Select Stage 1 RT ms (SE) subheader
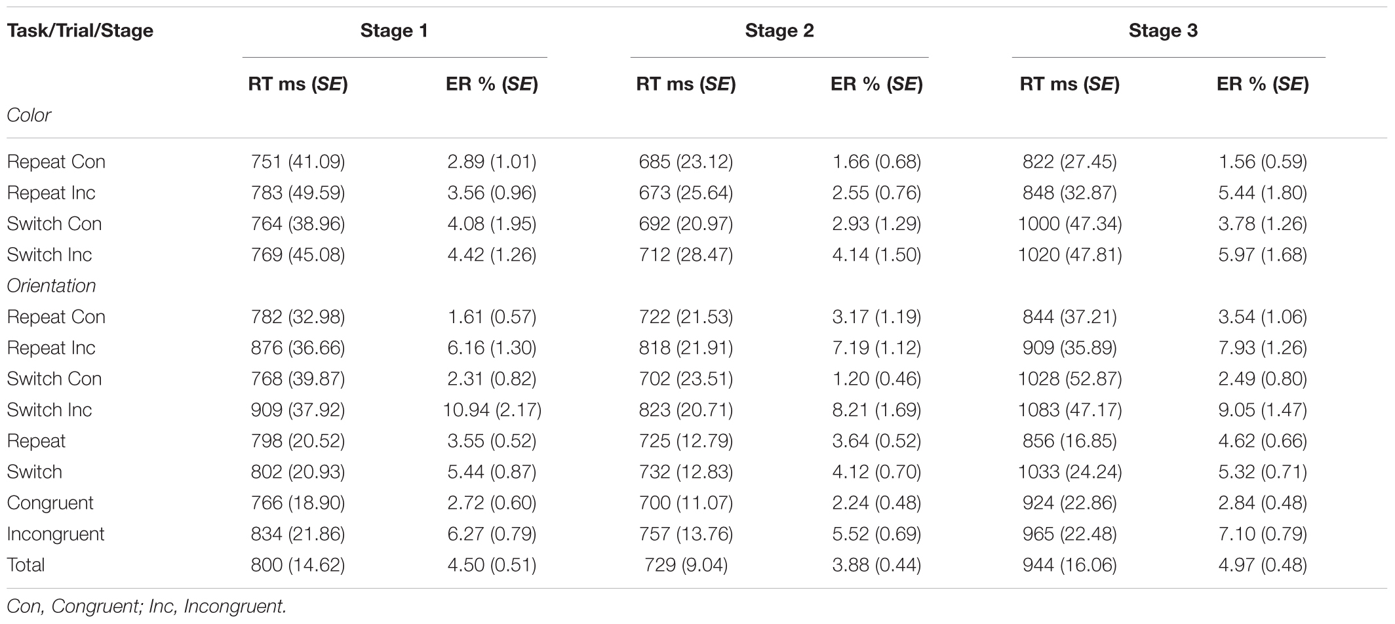The image size is (1395, 624). pos(298,84)
